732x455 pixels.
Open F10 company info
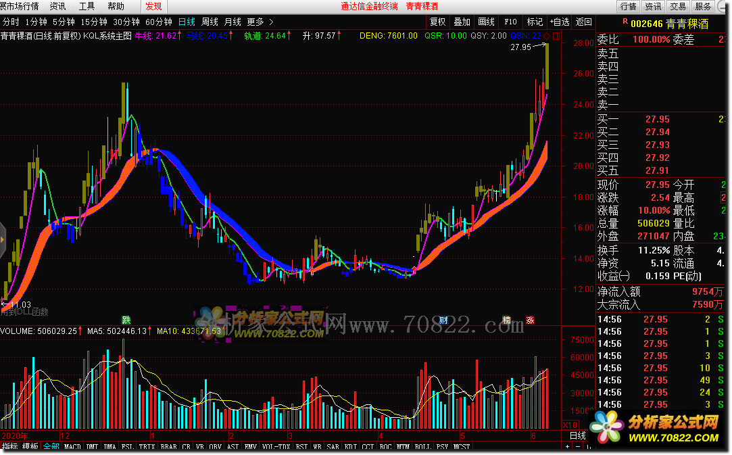point(510,22)
